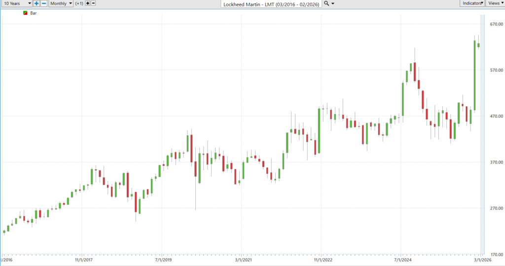
Task: Click the blue plus zoom-in button
Action: [x=36, y=3]
